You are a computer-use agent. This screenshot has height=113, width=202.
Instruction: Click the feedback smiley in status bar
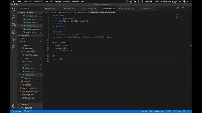(x=184, y=111)
